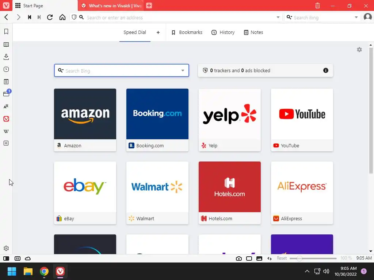Go to the home page icon

coord(62,17)
